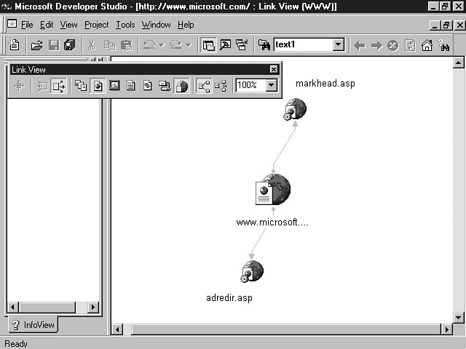The image size is (466, 349).
Task: Click the markhead.asp node icon
Action: (295, 109)
